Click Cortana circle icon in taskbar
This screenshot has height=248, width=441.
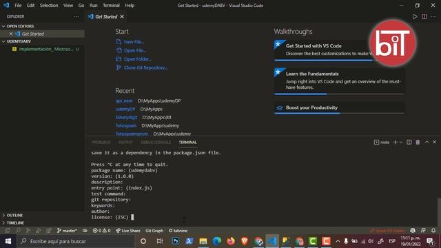click(143, 241)
